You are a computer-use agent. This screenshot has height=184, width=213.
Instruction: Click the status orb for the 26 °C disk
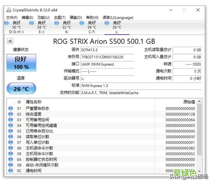(107, 23)
